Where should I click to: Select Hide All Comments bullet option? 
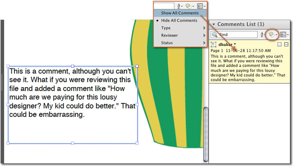179,20
